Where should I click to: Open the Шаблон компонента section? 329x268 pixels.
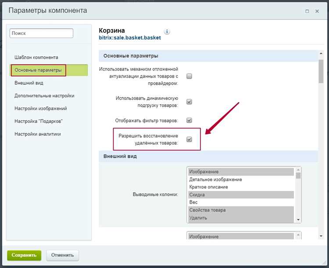click(36, 57)
